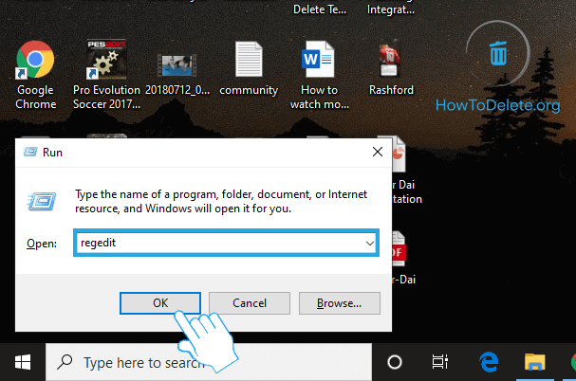576x381 pixels.
Task: Open Task View from the taskbar
Action: click(439, 362)
